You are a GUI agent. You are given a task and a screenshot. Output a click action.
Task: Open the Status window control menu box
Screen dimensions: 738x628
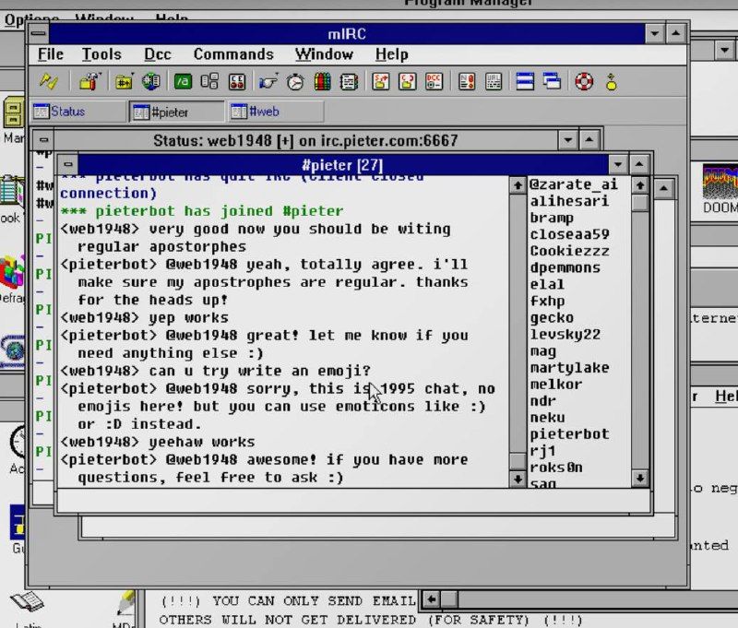(x=43, y=140)
